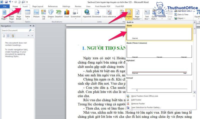Choose the Alphabet footer template
200x119 pixels.
159,68
